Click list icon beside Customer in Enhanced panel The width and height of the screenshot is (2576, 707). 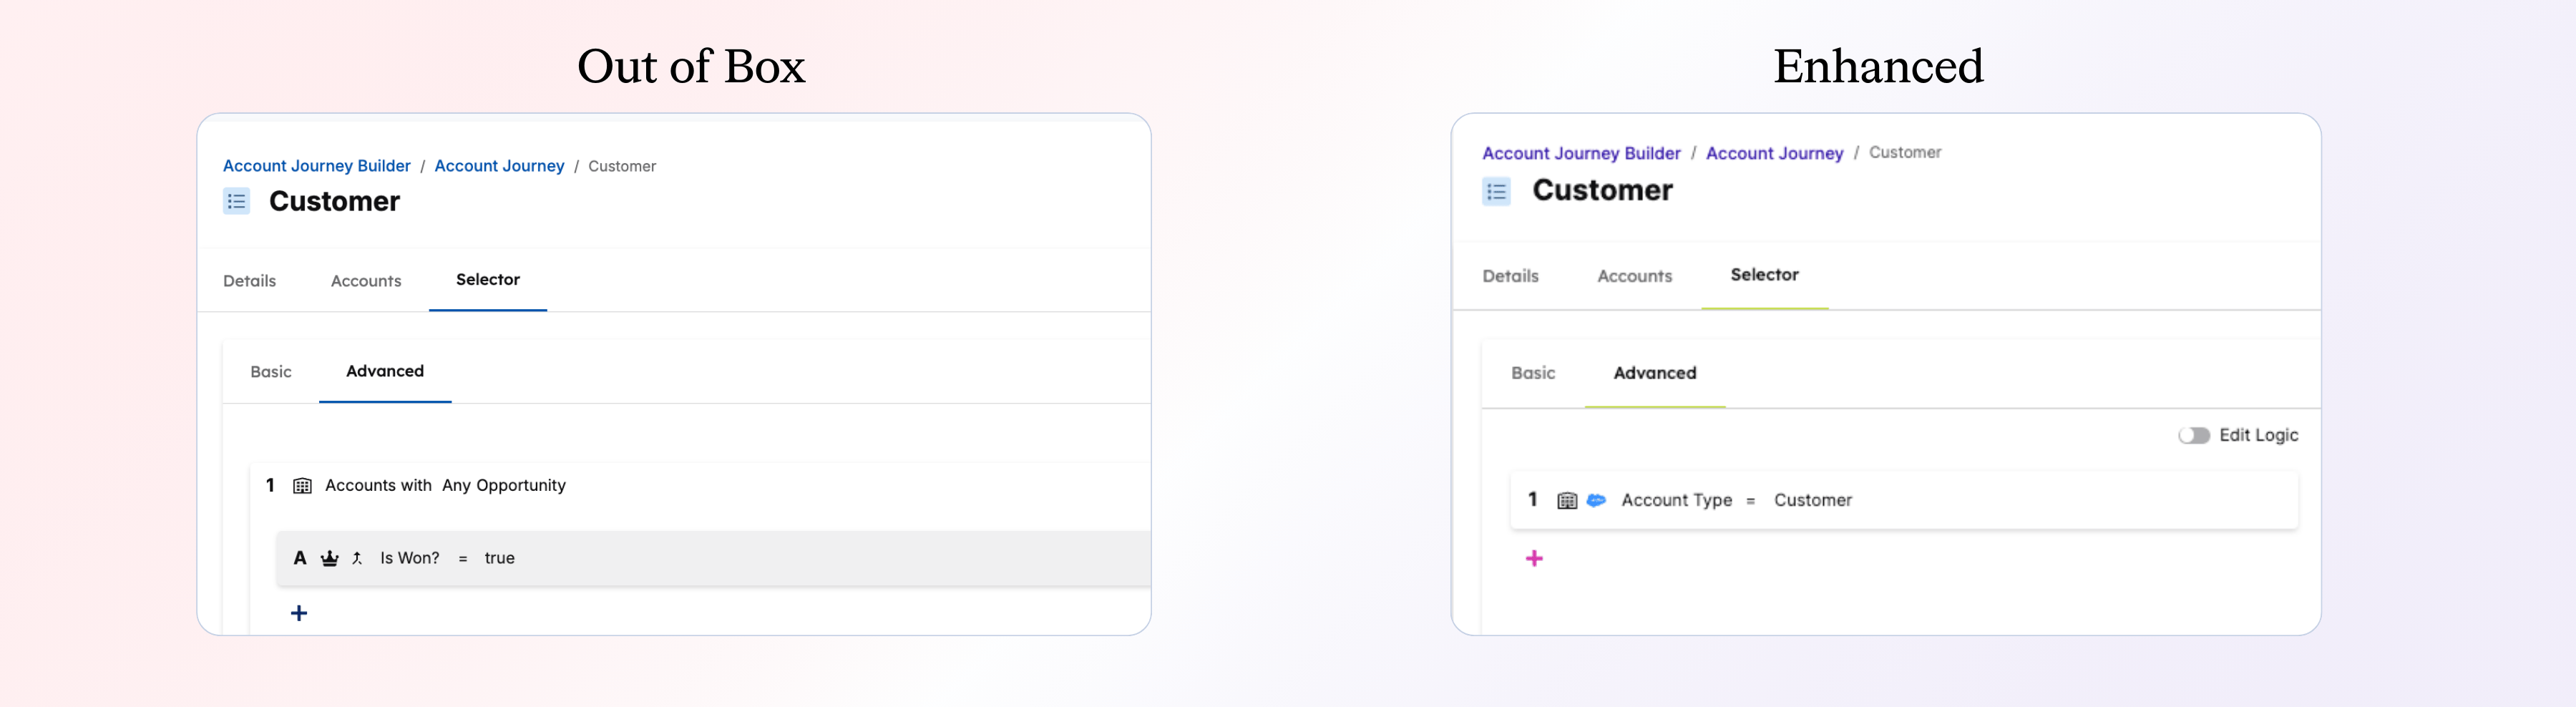[1496, 191]
